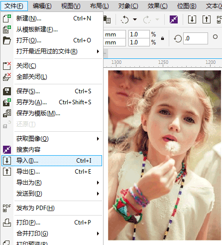Choose Print (打印) Ctrl+P entry
This screenshot has height=245, width=222.
click(52, 223)
